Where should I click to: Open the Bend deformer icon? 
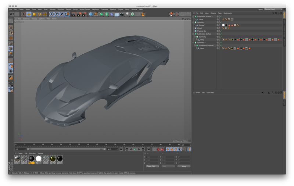tap(112, 14)
